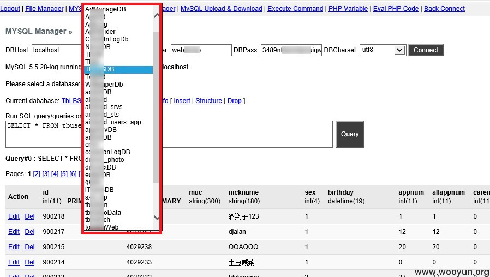Click the database list scroll-down arrow

tap(157, 218)
